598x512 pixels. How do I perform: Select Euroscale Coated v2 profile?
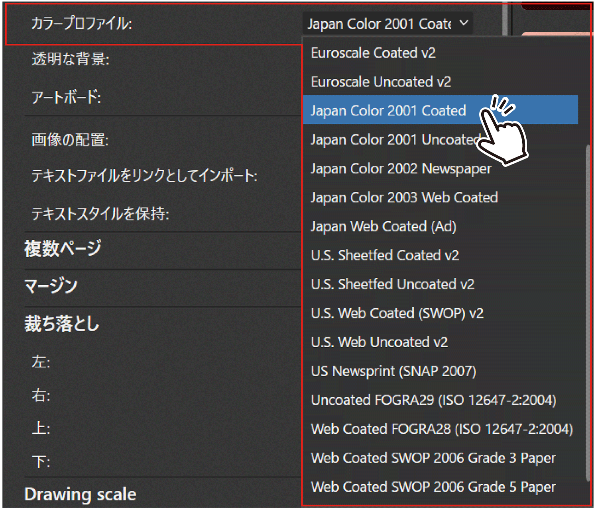[373, 53]
